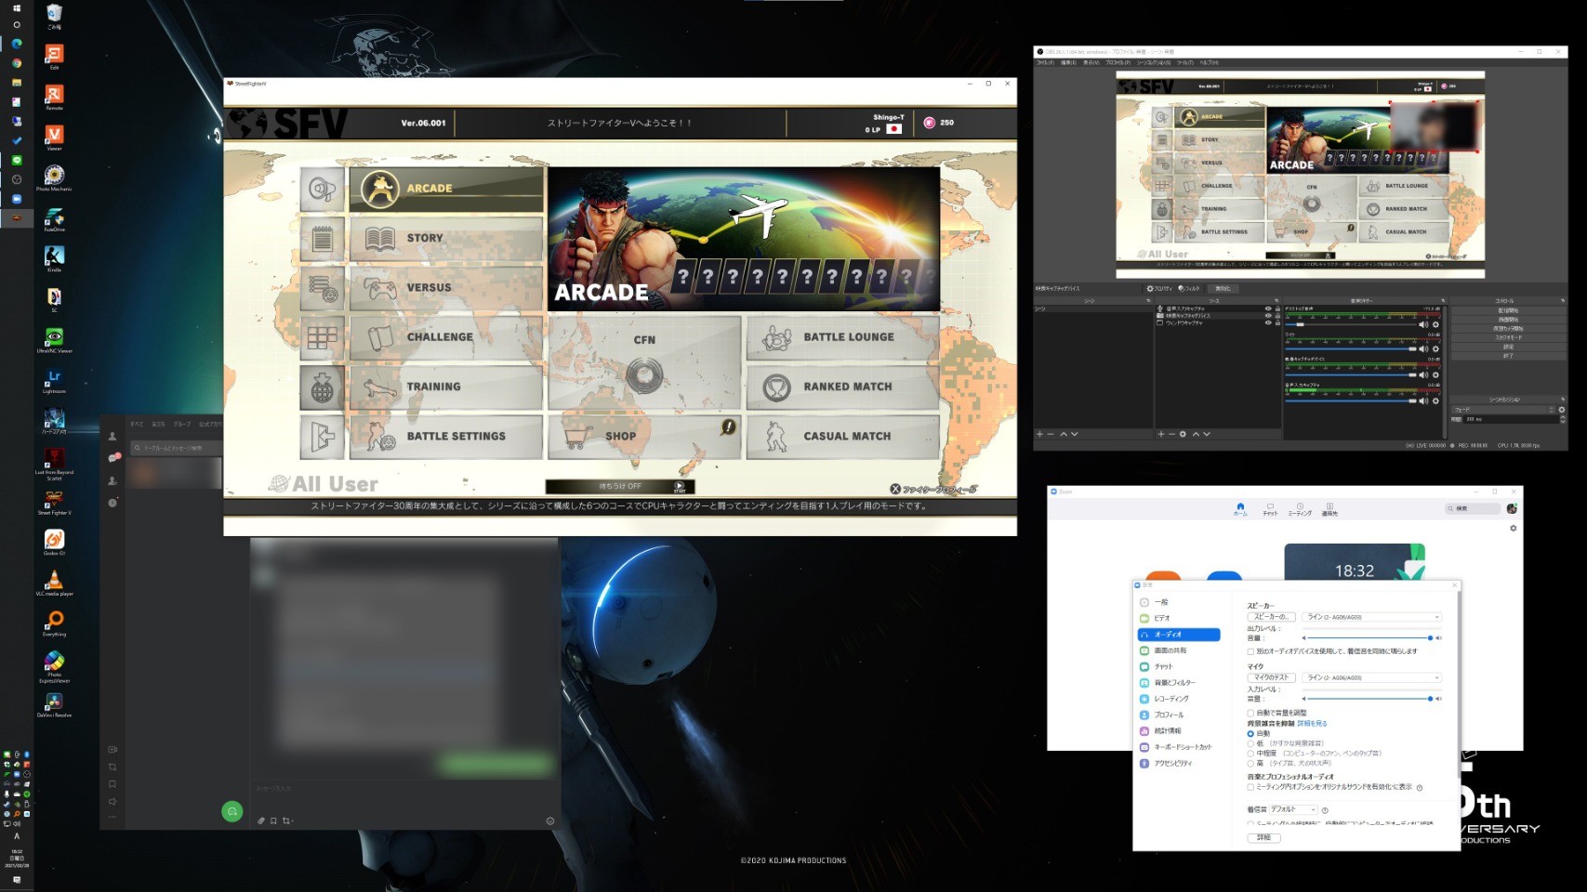1587x892 pixels.
Task: Select レコーディング in Zoom settings sidebar
Action: tap(1179, 699)
